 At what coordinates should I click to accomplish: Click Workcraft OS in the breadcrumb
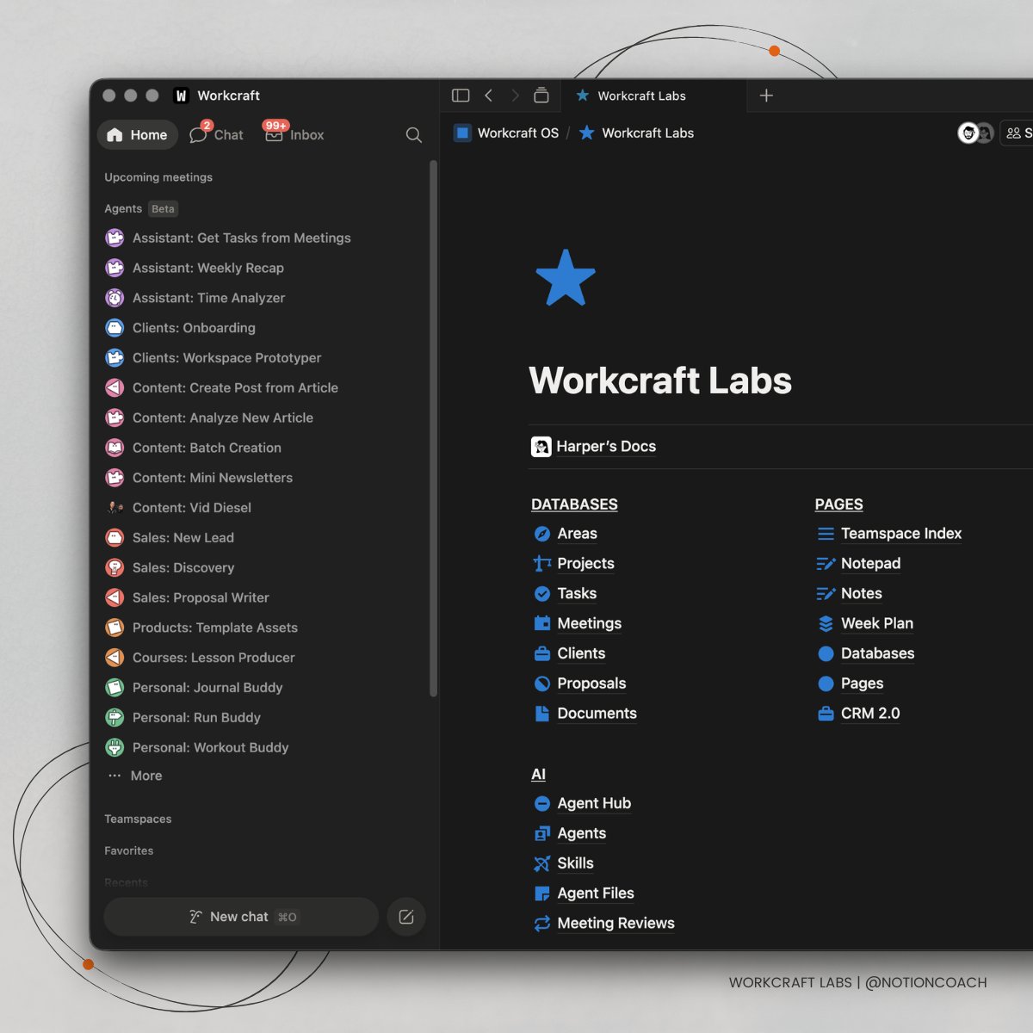[x=506, y=133]
